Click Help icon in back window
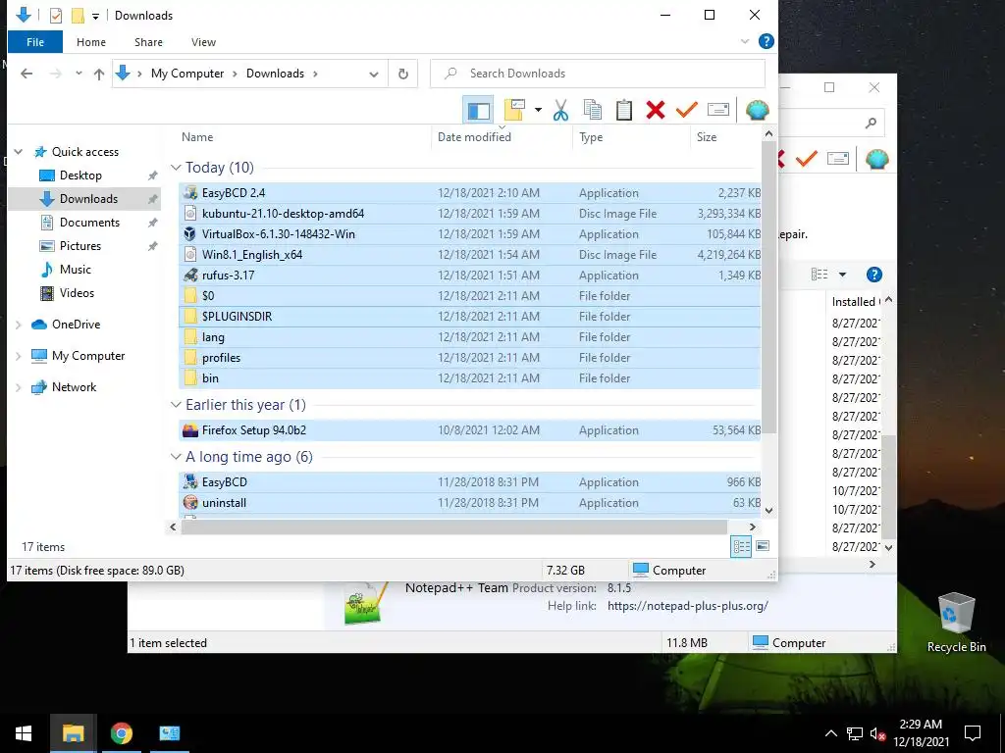The image size is (1005, 753). [x=873, y=275]
